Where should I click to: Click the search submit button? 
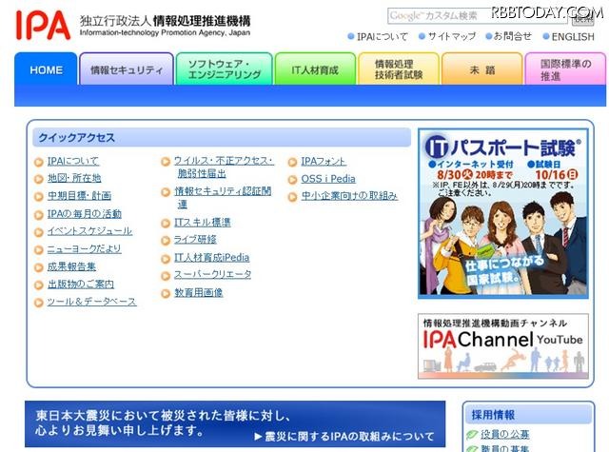[583, 17]
